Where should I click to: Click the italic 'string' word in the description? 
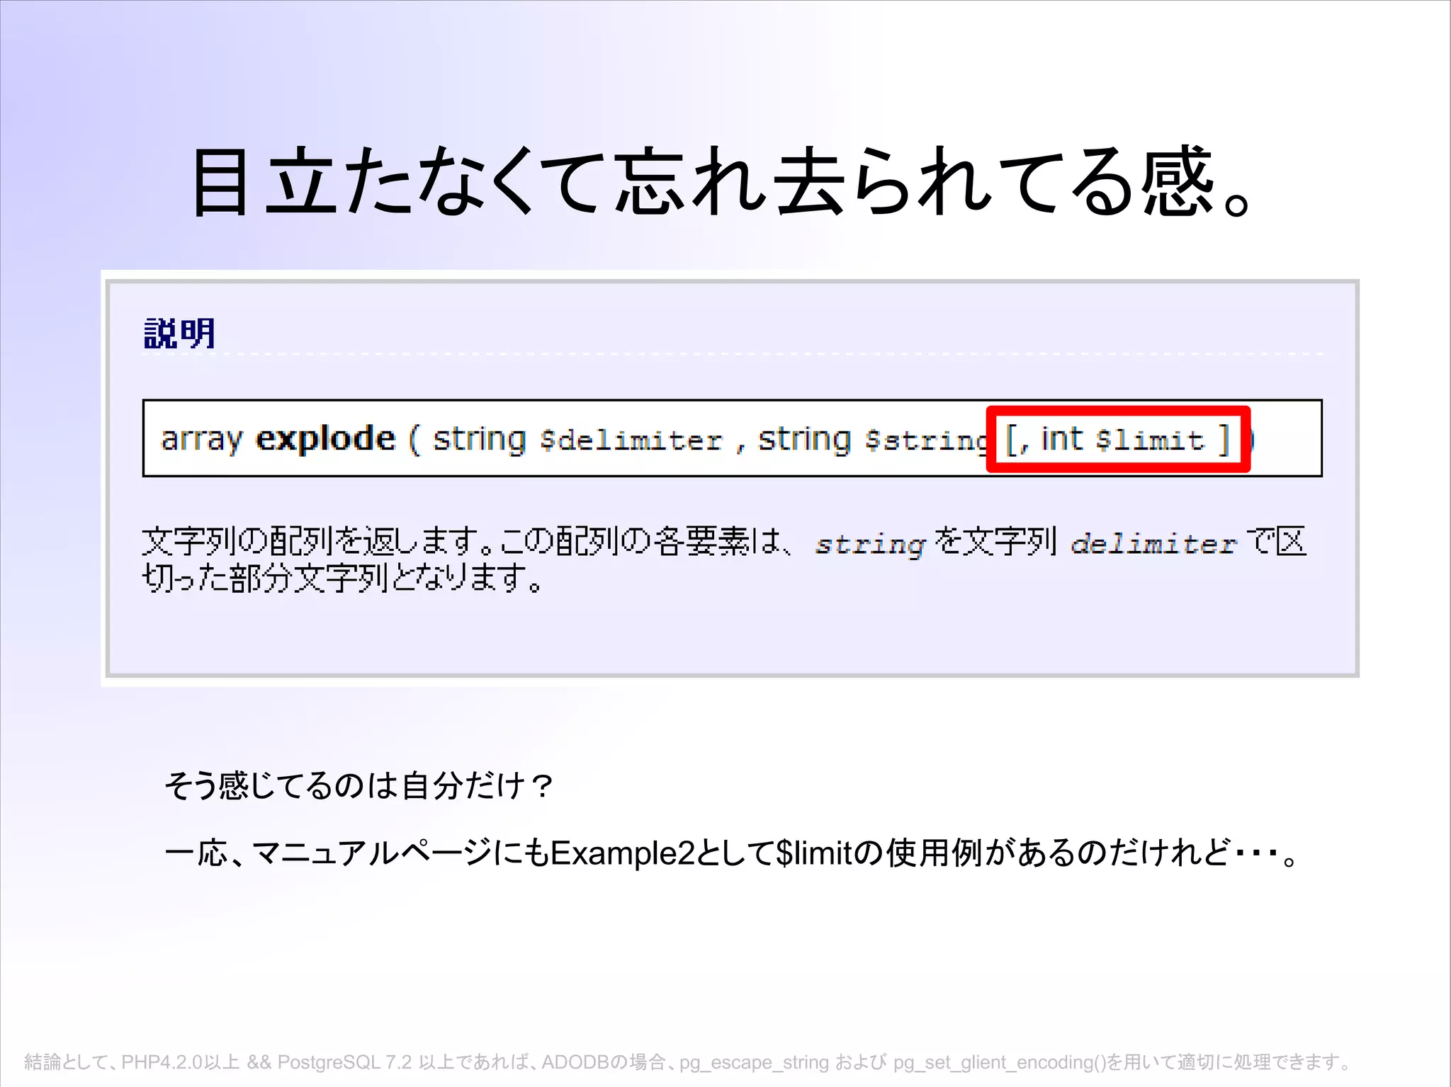tap(869, 545)
